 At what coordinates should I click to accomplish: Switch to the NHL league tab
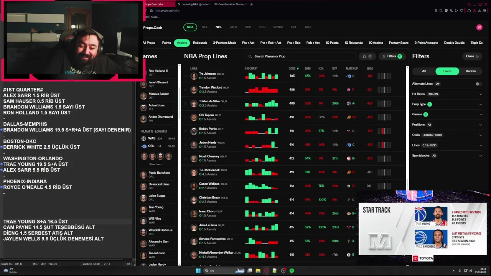[x=219, y=27]
